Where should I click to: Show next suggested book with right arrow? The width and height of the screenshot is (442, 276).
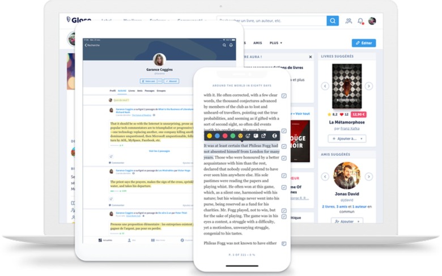[x=369, y=86]
